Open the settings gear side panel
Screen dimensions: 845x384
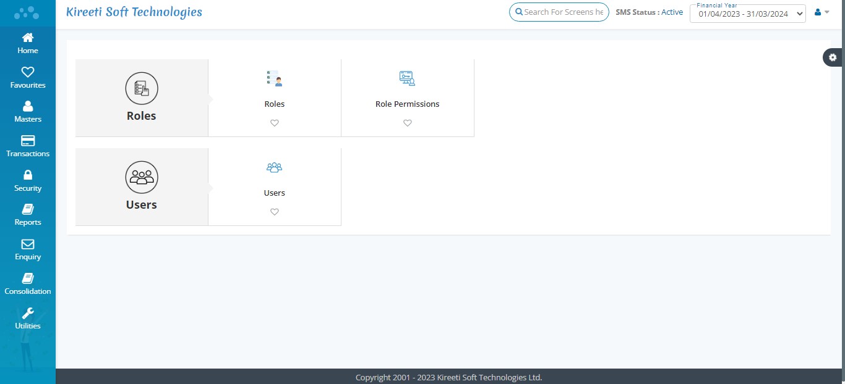[833, 57]
